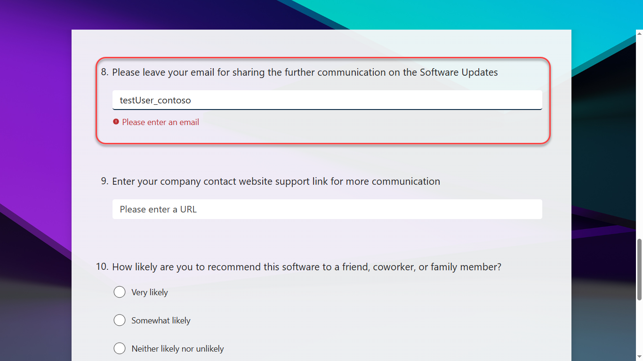Click the 'Please enter a URL' field
The width and height of the screenshot is (643, 361).
tap(327, 209)
